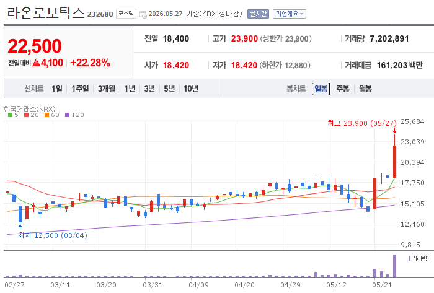Show the 5년 chart range
The height and width of the screenshot is (293, 434).
tap(169, 89)
